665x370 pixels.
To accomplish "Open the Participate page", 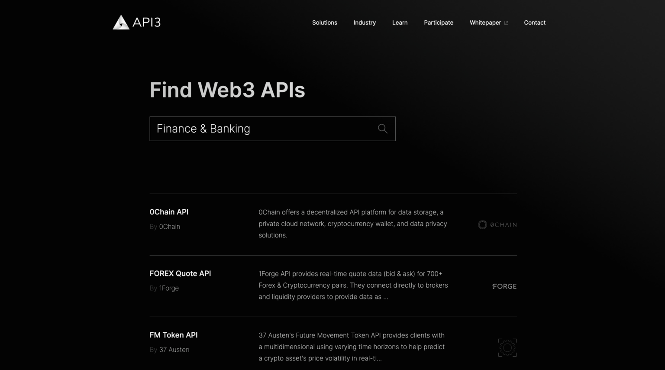I will click(x=439, y=23).
